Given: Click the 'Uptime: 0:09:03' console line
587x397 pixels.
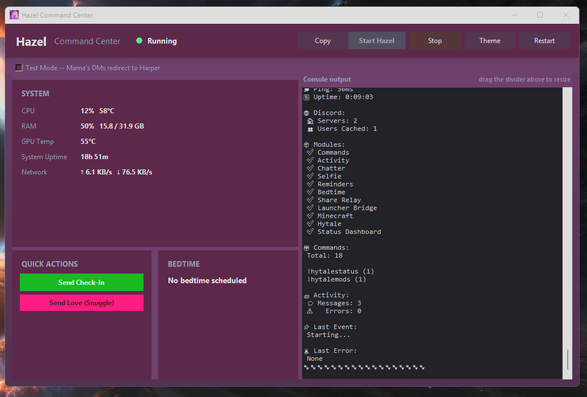Looking at the screenshot, I should coord(343,97).
